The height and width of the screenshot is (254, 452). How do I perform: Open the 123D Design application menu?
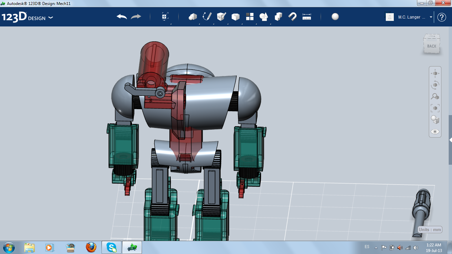click(27, 17)
